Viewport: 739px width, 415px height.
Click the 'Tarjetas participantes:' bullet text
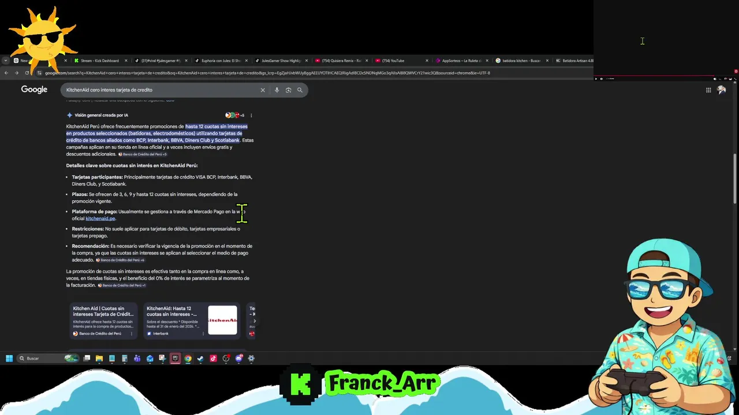coord(97,177)
